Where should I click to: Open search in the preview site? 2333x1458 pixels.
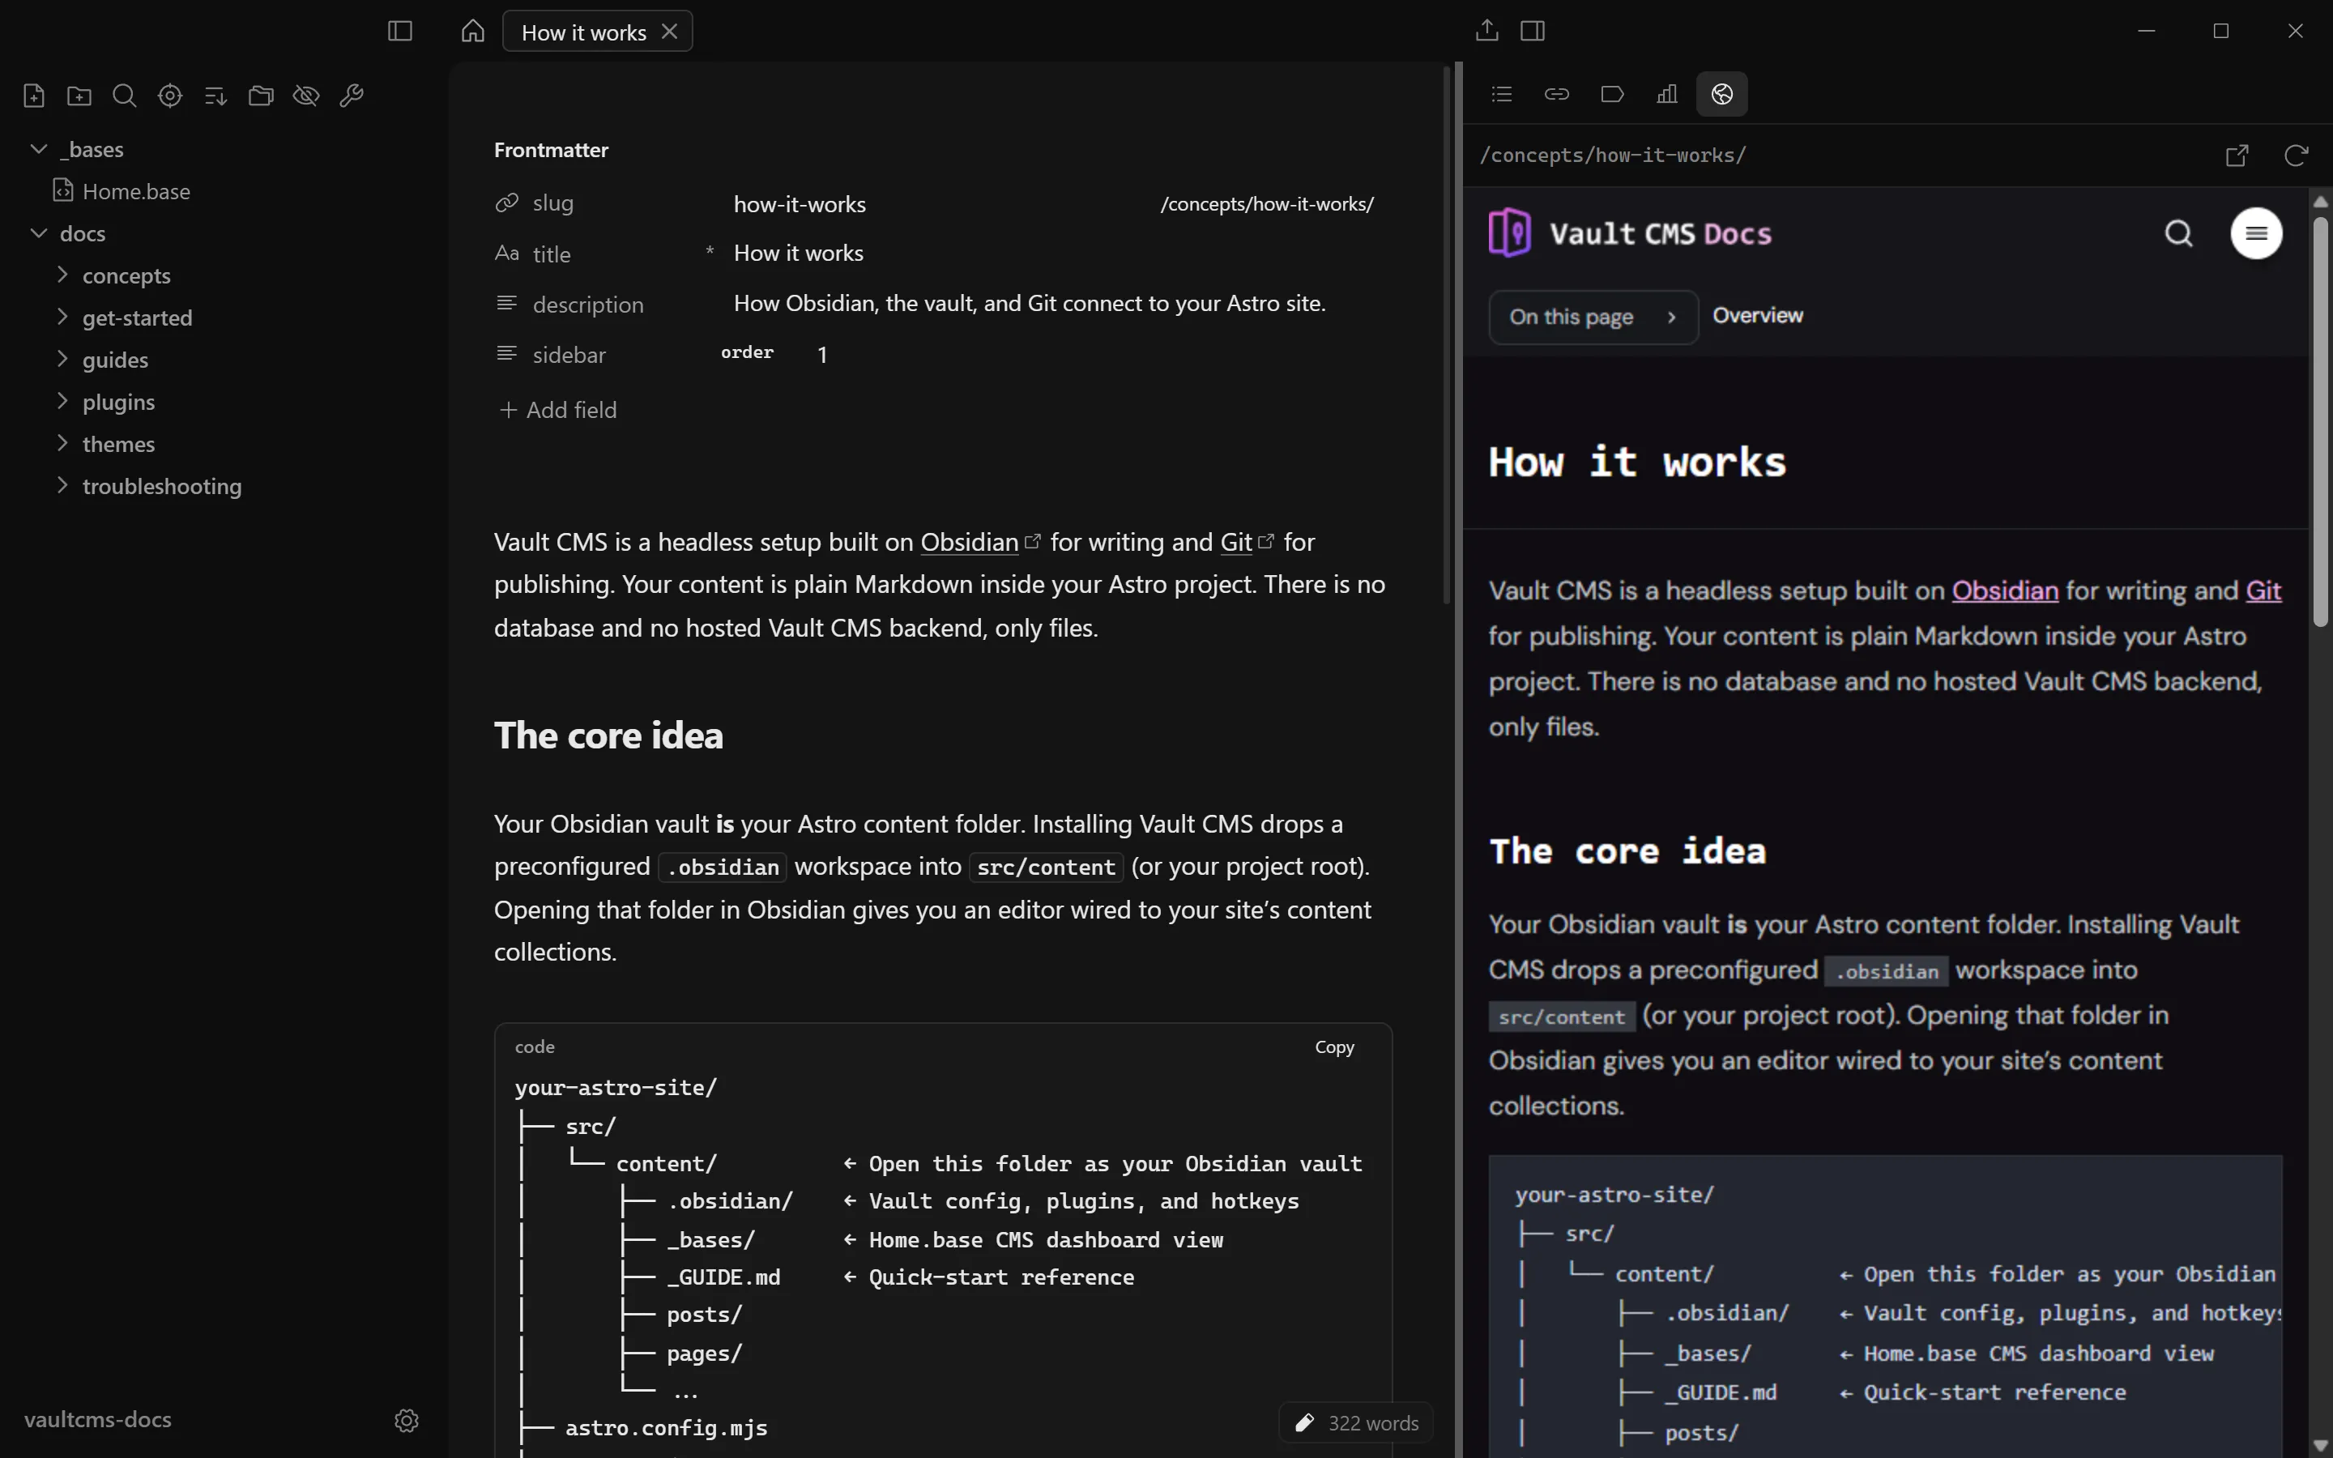(x=2179, y=233)
